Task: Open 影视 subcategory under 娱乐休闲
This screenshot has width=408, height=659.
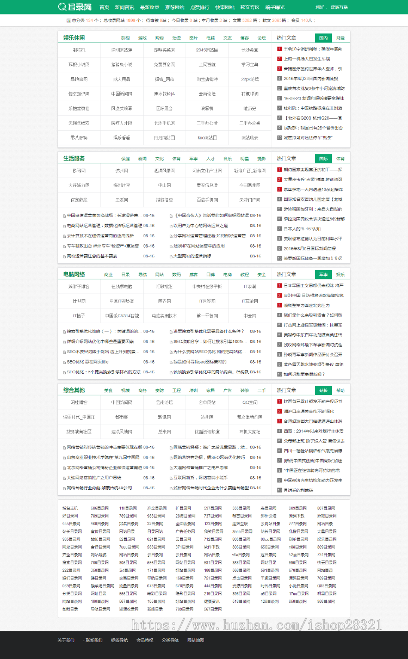Action: [x=125, y=38]
